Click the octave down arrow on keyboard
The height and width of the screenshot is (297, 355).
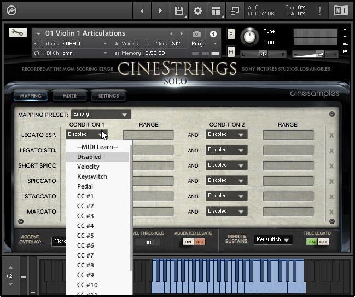click(10, 284)
